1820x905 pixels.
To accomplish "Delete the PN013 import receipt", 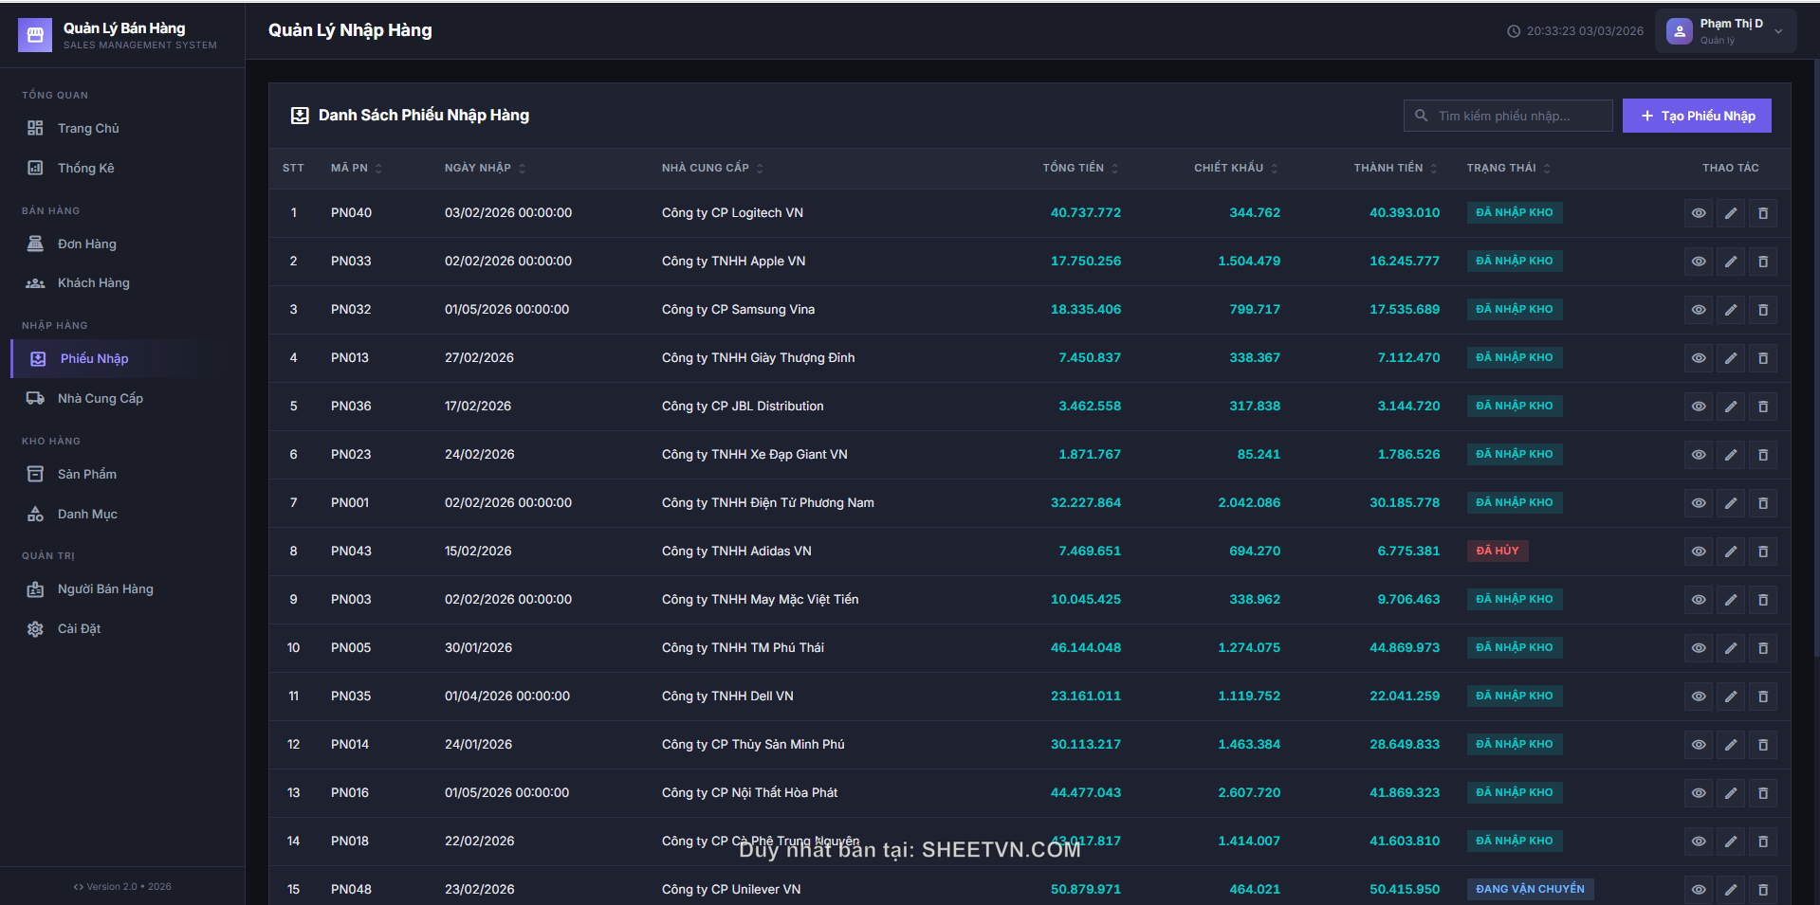I will pos(1762,358).
